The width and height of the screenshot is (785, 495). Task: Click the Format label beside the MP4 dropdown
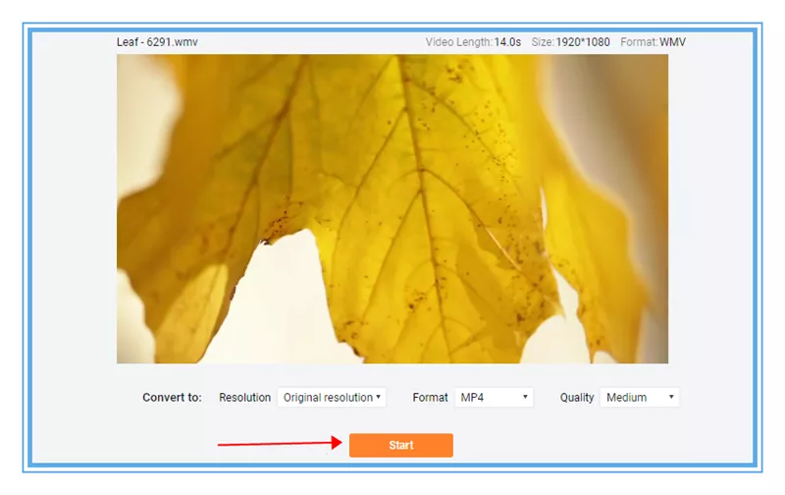430,398
